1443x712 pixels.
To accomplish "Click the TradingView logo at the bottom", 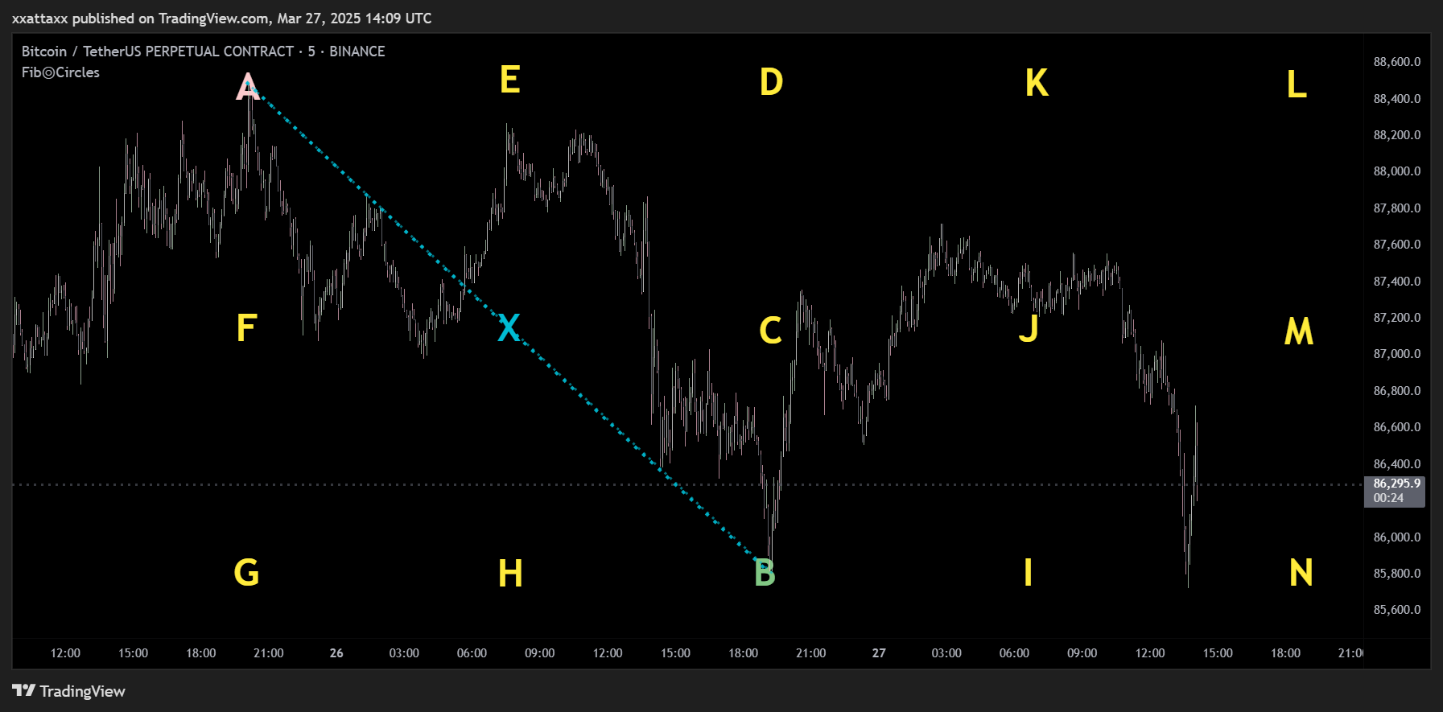I will click(69, 691).
